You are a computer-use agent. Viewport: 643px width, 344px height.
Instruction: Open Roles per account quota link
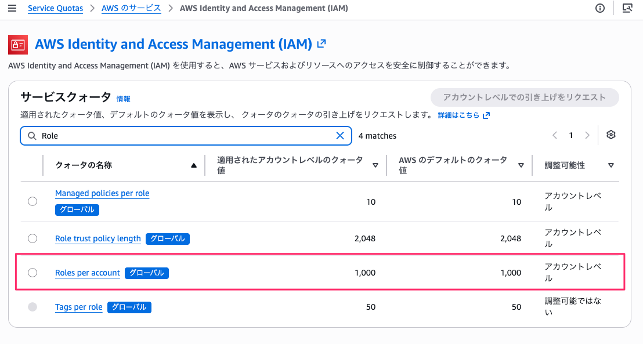coord(88,273)
